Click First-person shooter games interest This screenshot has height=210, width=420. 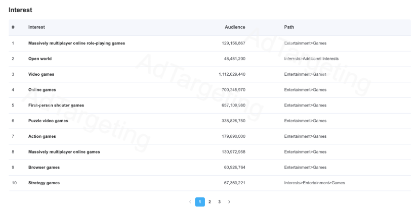[56, 106]
